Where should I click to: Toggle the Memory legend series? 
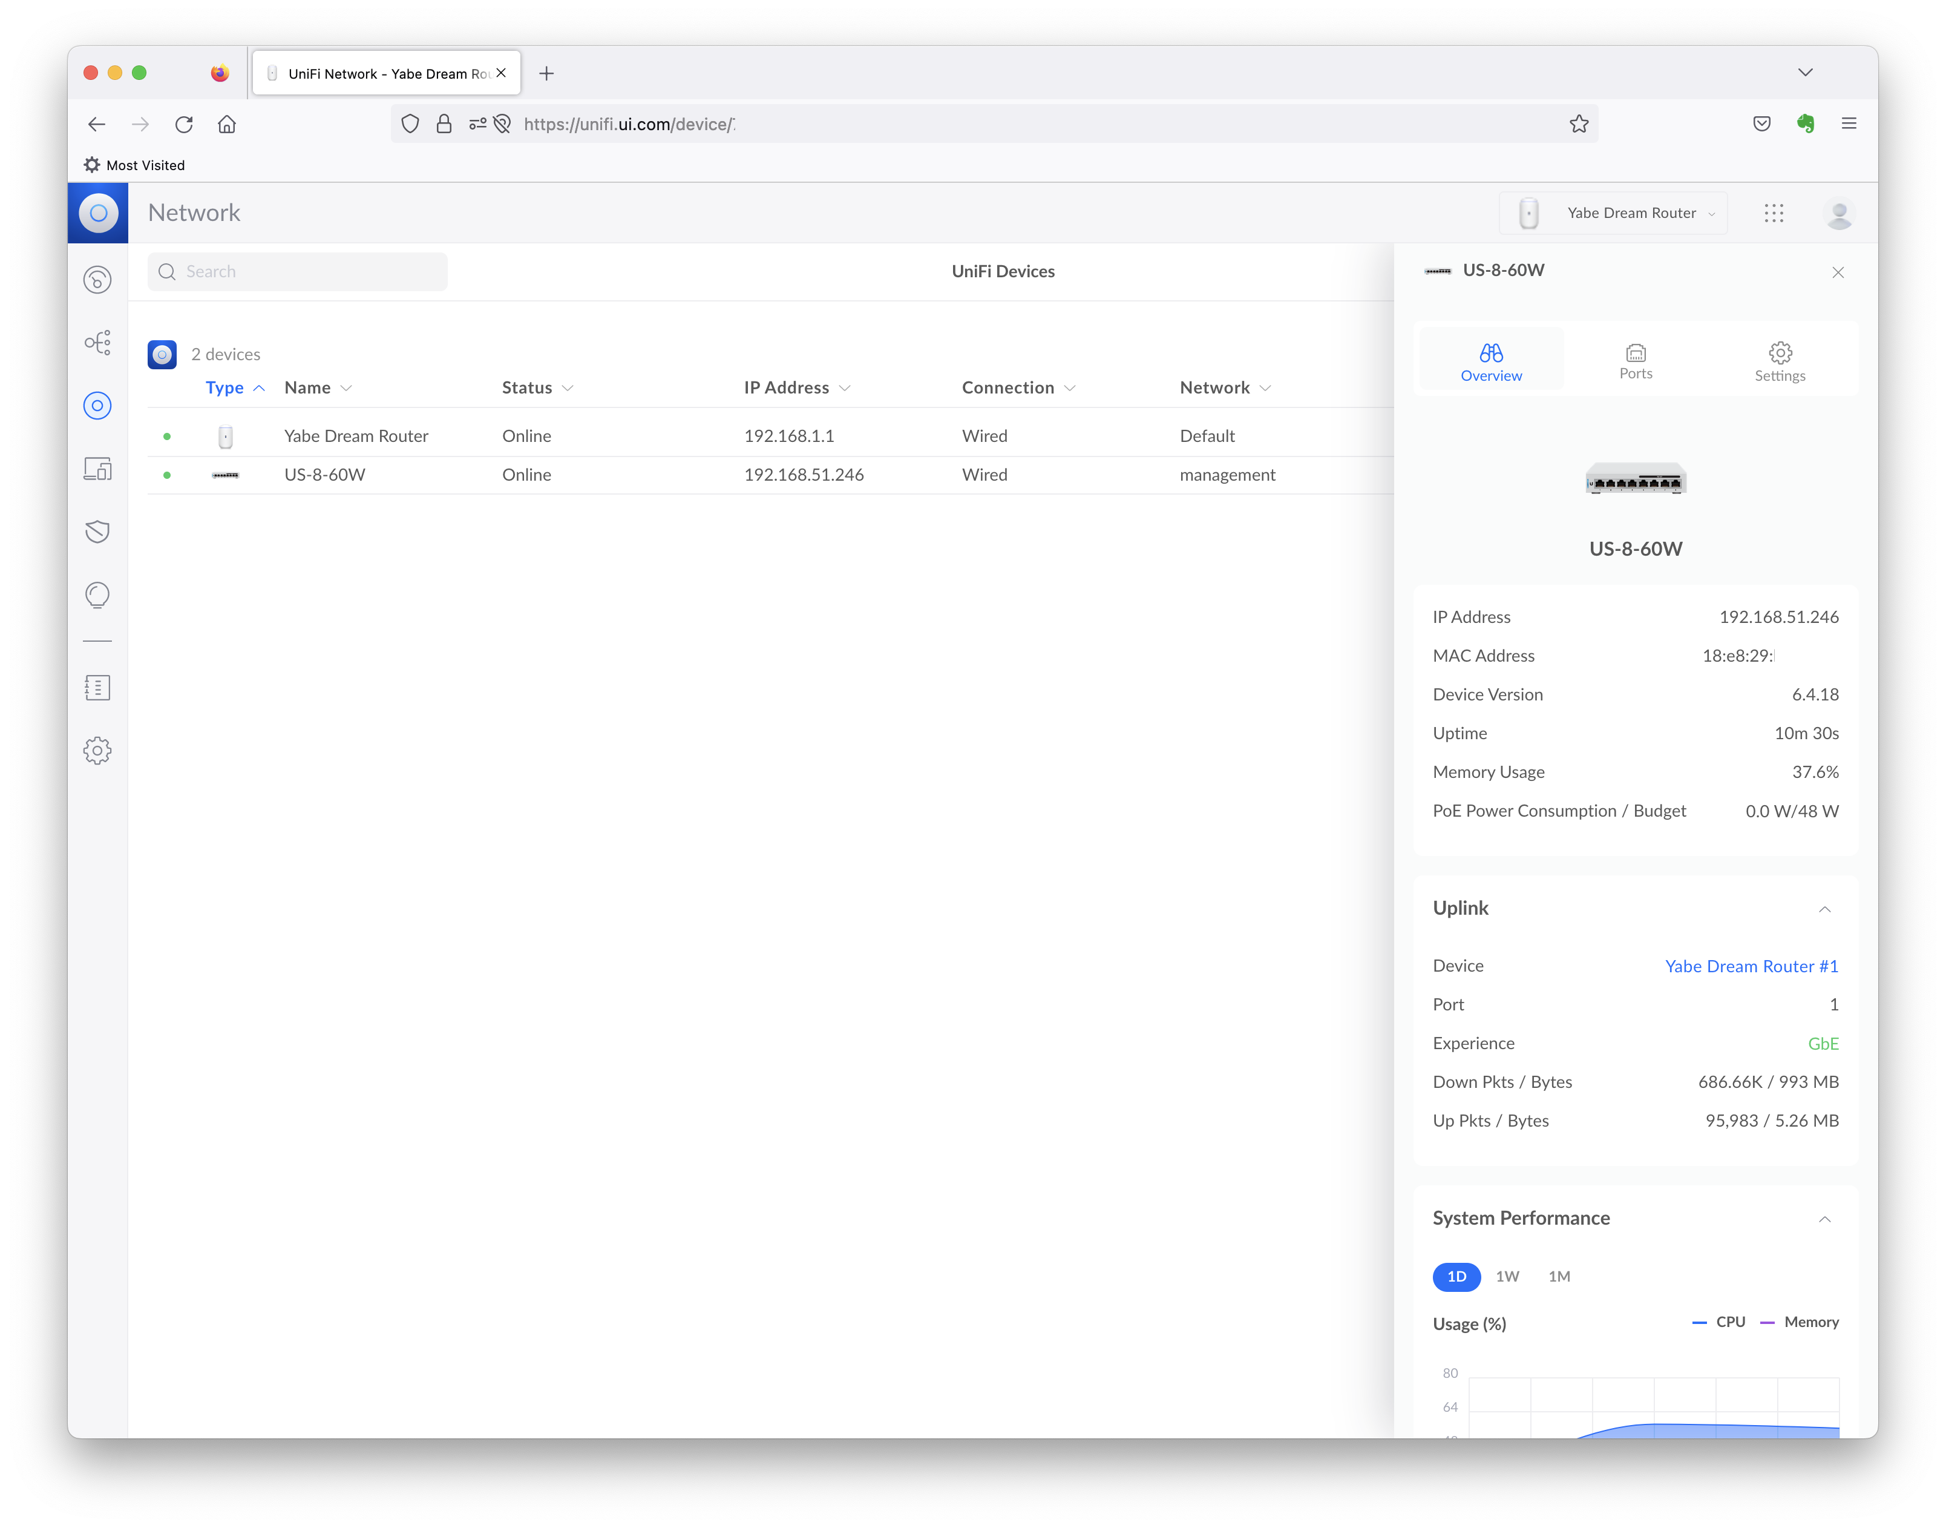click(x=1800, y=1322)
